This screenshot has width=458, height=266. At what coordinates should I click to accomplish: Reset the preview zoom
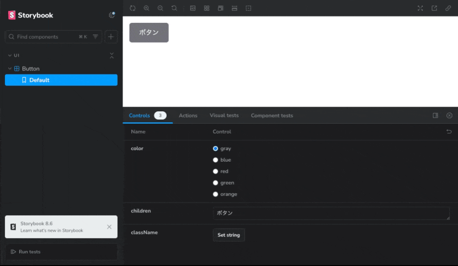click(x=174, y=8)
